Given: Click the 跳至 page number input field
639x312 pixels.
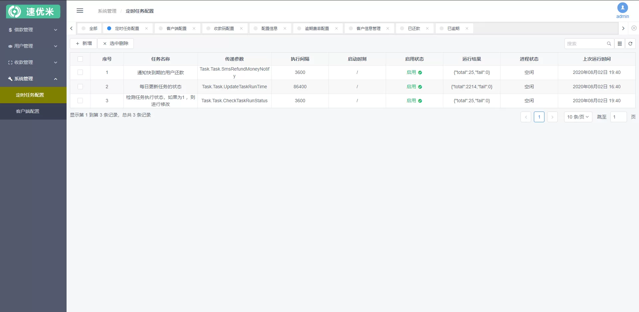Looking at the screenshot, I should click(x=618, y=117).
